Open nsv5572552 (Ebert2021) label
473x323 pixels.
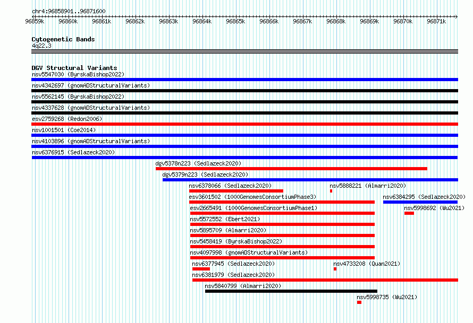tap(225, 219)
